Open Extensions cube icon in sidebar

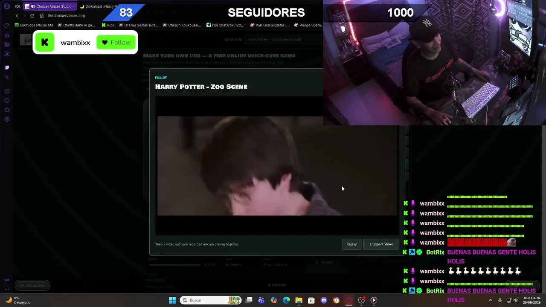click(x=7, y=110)
